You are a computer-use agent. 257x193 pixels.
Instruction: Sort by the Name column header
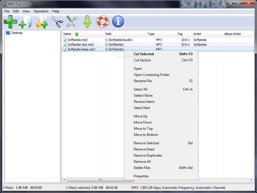(x=83, y=34)
